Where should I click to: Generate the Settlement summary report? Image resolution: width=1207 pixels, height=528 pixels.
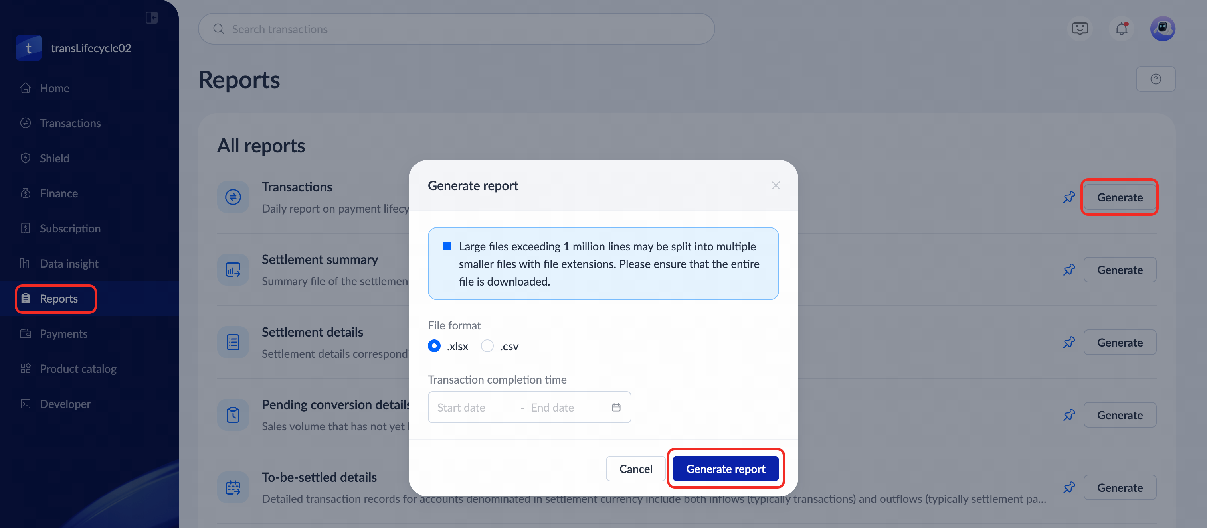[x=1119, y=270]
